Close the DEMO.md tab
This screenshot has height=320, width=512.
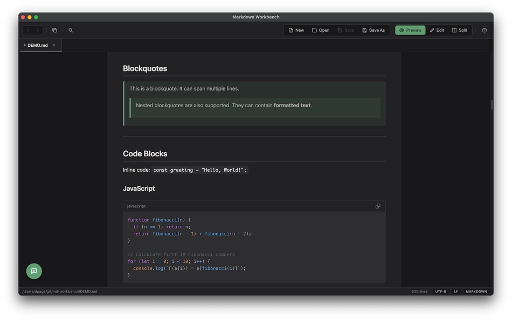point(53,45)
